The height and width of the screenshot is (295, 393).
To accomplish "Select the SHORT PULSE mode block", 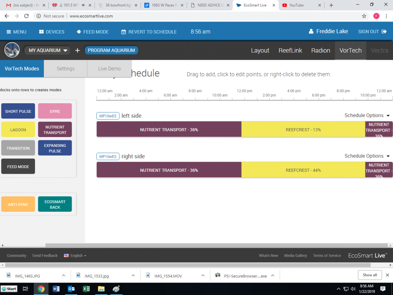I will pyautogui.click(x=18, y=111).
